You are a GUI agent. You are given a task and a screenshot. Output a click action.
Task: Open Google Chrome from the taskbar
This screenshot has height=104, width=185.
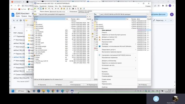53,91
